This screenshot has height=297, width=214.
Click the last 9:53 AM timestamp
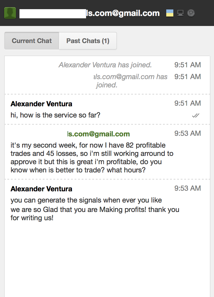187,188
